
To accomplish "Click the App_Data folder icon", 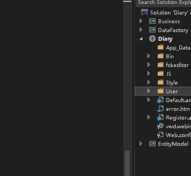I will (160, 47).
